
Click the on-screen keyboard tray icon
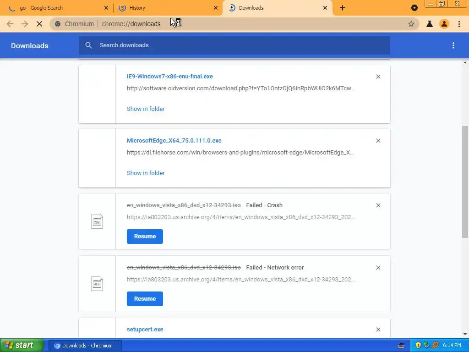coord(401,346)
